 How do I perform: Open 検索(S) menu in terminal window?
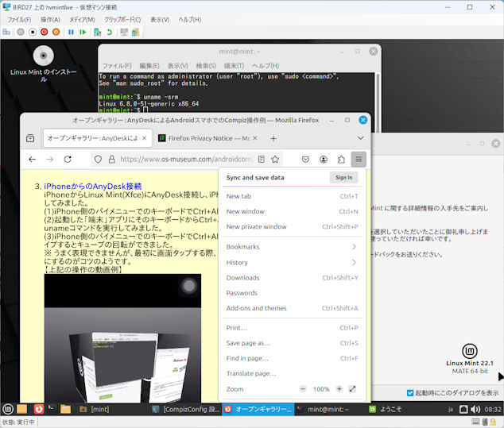click(206, 66)
